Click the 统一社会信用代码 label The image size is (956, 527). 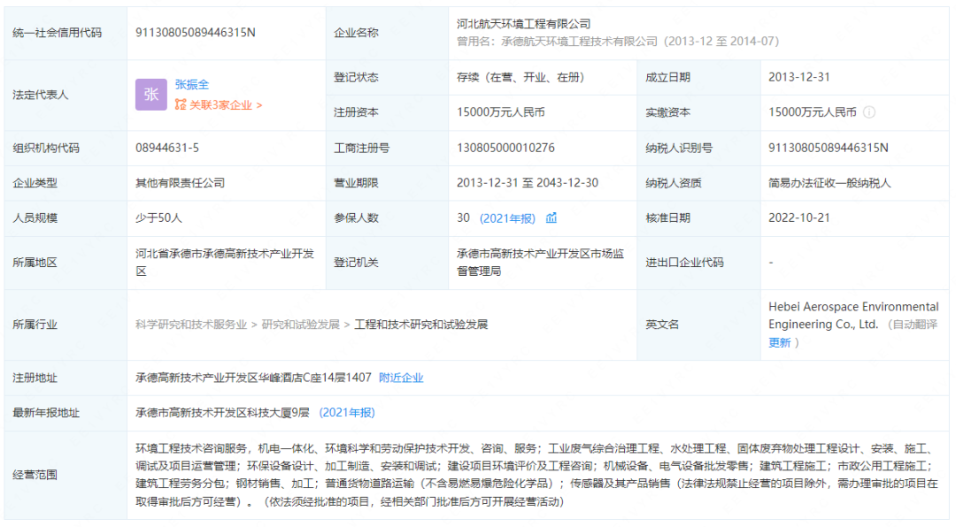58,33
